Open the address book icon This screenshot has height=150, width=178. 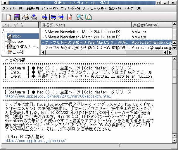click(88, 17)
